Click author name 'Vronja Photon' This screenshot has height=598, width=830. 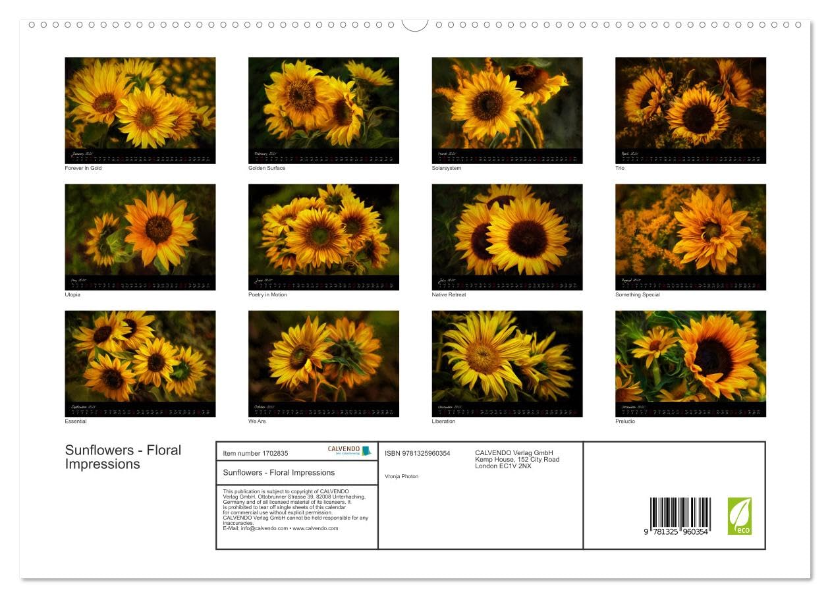(x=401, y=477)
